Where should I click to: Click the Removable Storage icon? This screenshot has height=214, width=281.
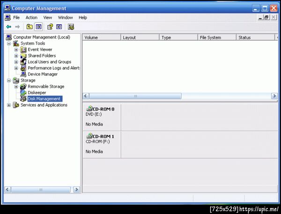coord(23,86)
